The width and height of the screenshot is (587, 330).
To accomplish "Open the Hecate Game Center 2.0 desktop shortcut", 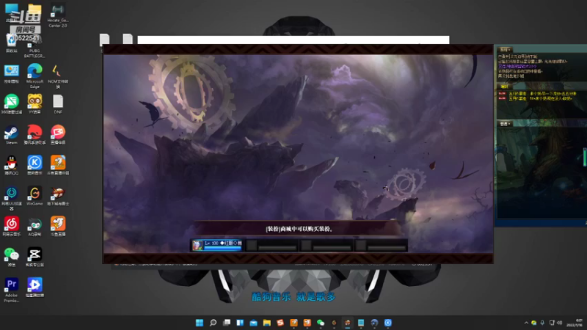I will pyautogui.click(x=57, y=15).
